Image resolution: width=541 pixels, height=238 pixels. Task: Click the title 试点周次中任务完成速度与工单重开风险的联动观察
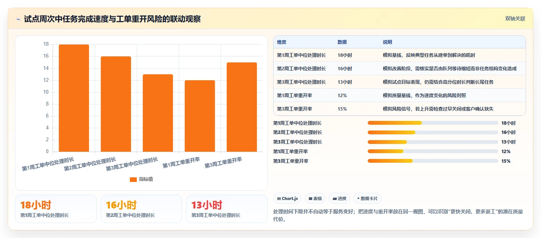(112, 19)
